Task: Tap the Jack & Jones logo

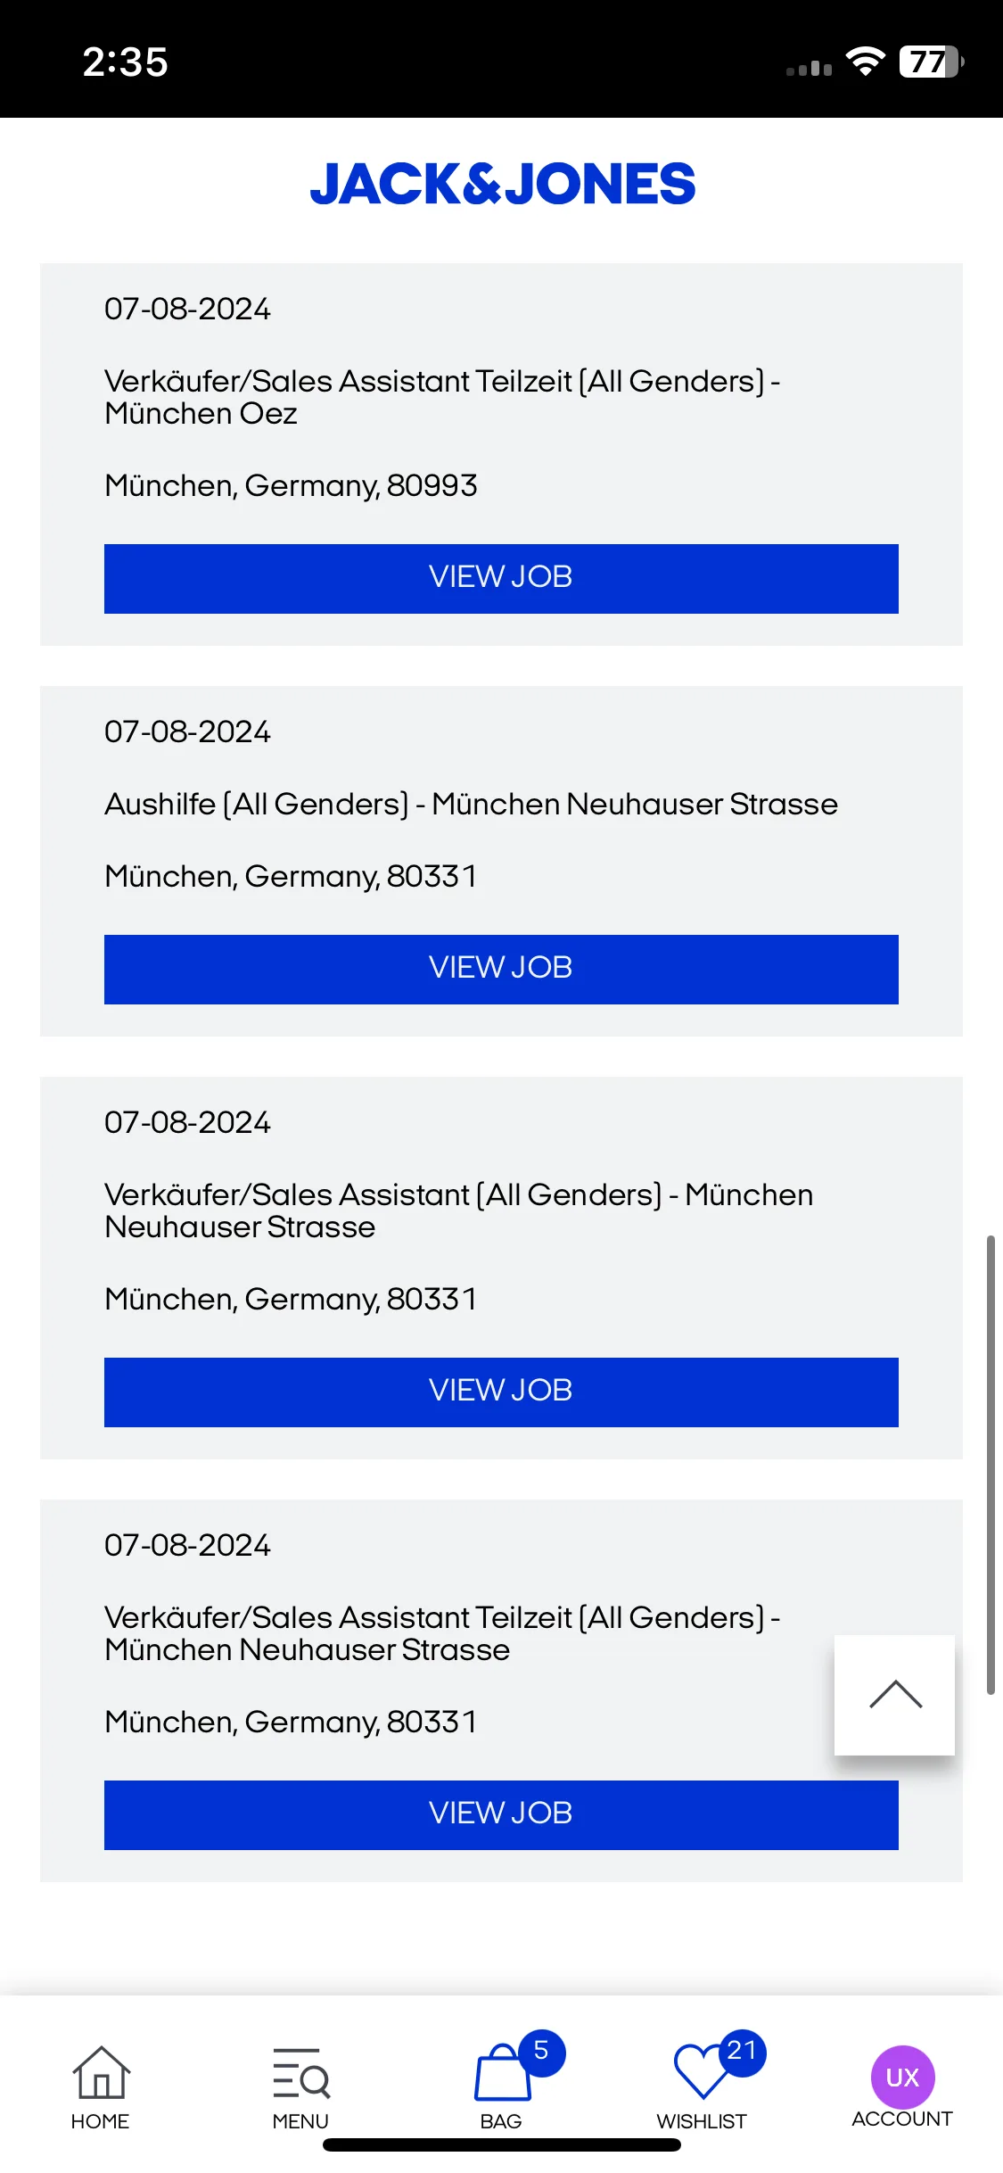Action: pos(502,185)
